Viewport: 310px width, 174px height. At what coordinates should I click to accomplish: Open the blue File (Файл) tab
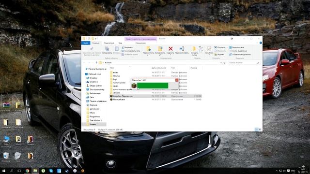[x=86, y=43]
